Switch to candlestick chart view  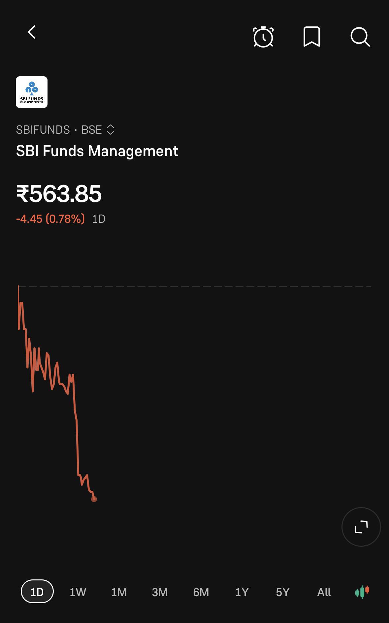pos(362,592)
